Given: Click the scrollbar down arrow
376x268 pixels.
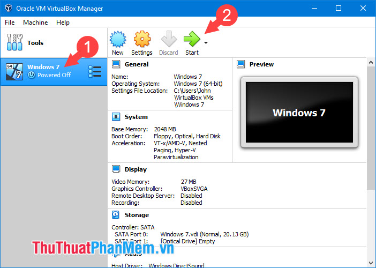Looking at the screenshot, I should coord(371,263).
